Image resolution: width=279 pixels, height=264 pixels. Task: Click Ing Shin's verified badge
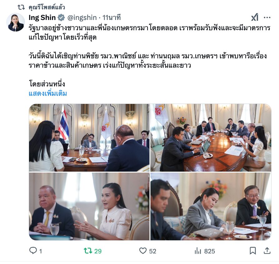(61, 17)
